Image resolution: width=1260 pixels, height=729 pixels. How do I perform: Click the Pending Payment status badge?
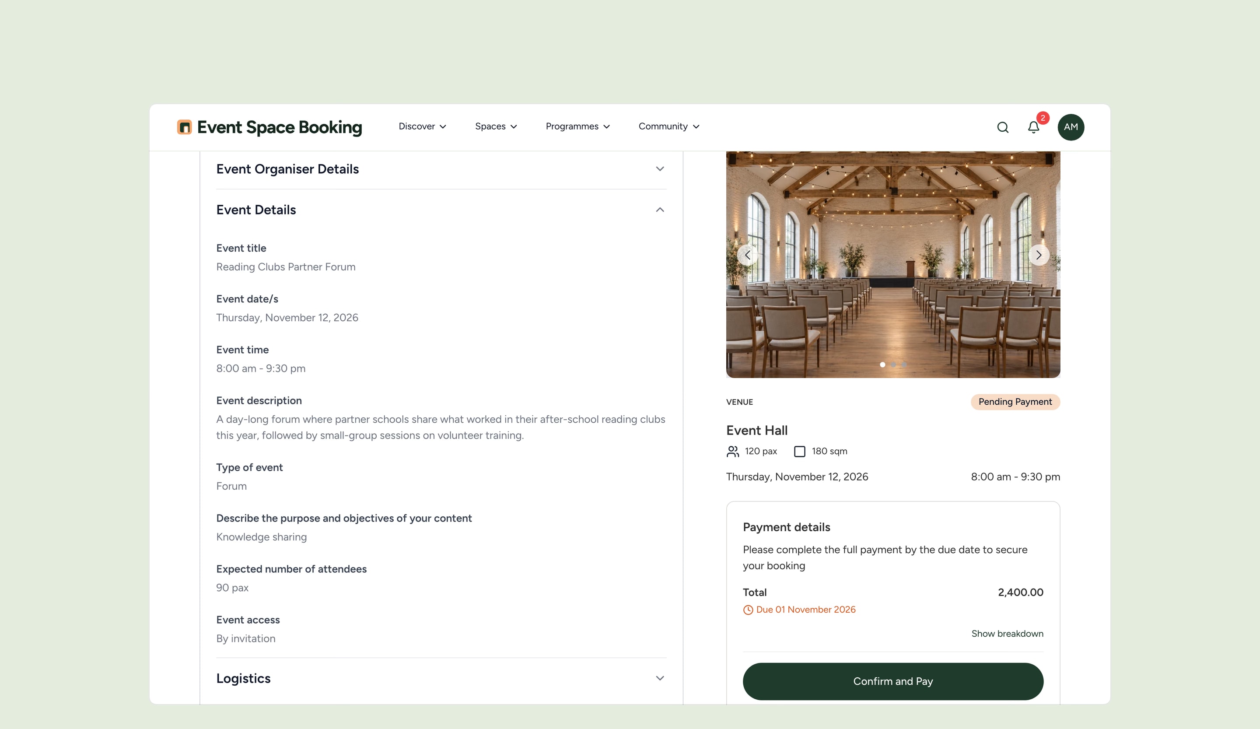(x=1015, y=402)
